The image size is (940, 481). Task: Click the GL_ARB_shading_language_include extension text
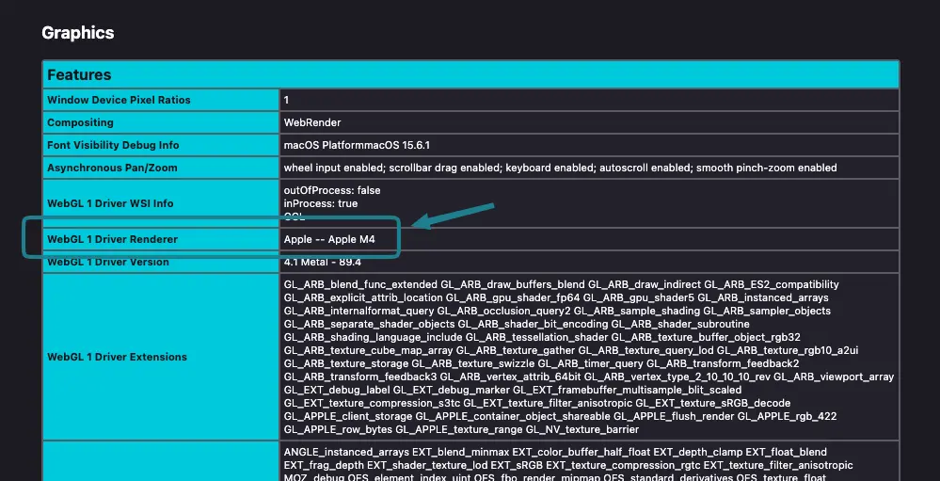[x=373, y=337]
